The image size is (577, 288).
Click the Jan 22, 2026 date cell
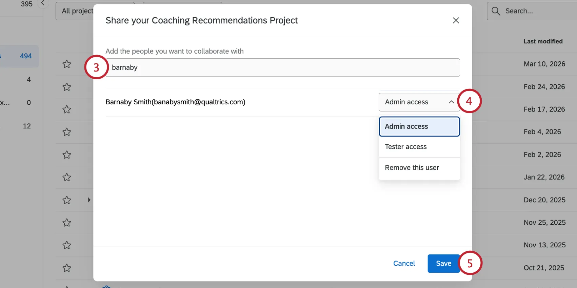click(x=544, y=177)
